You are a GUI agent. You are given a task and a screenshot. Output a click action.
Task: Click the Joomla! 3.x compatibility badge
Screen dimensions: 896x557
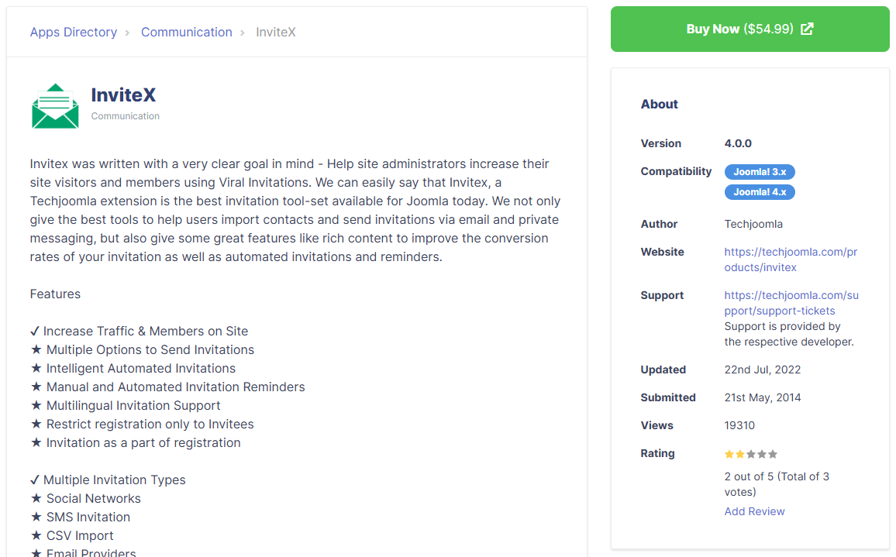760,172
